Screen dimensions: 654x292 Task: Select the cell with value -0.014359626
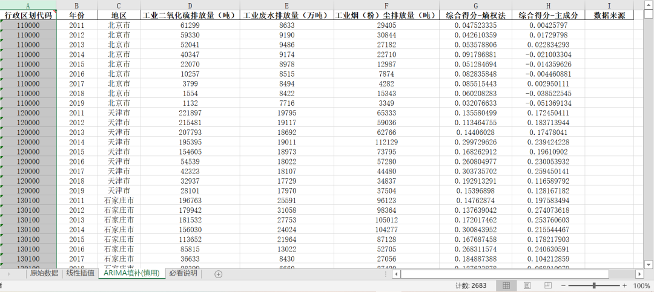(549, 64)
